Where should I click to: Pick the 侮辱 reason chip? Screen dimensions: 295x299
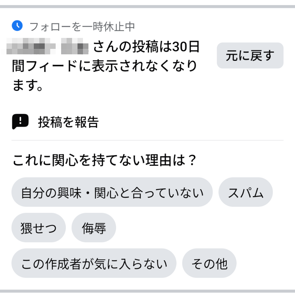(94, 228)
